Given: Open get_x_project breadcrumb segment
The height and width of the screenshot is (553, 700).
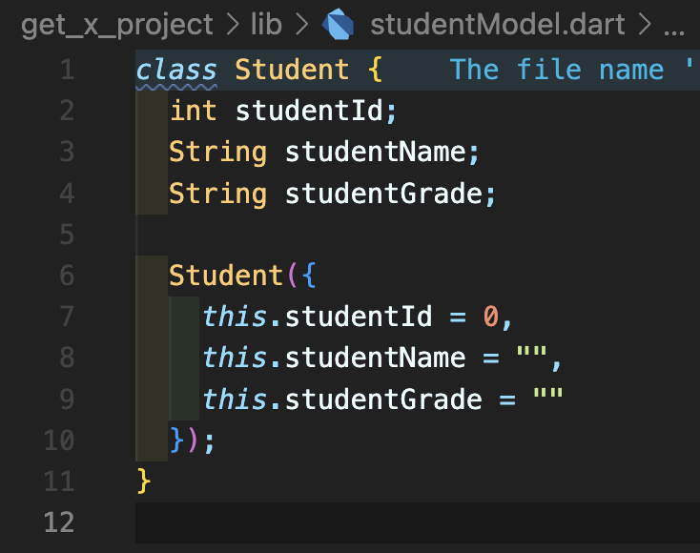Looking at the screenshot, I should (117, 25).
